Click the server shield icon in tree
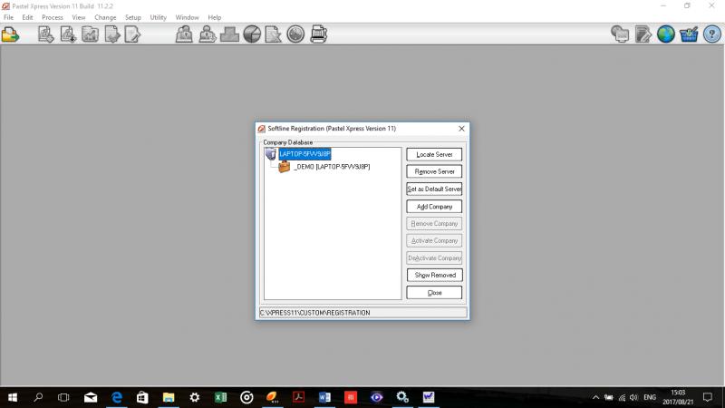 (270, 154)
